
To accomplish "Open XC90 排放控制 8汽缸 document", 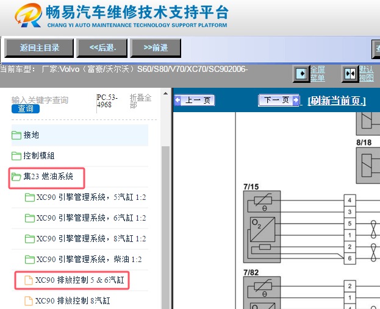I will (x=73, y=300).
